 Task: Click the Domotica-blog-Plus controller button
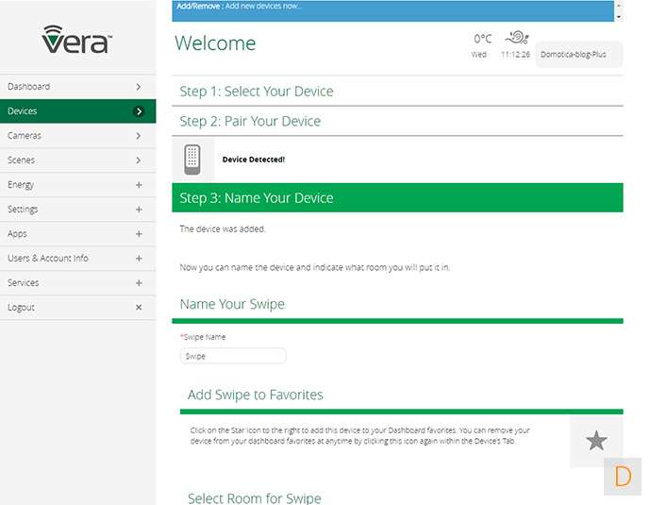click(x=574, y=55)
